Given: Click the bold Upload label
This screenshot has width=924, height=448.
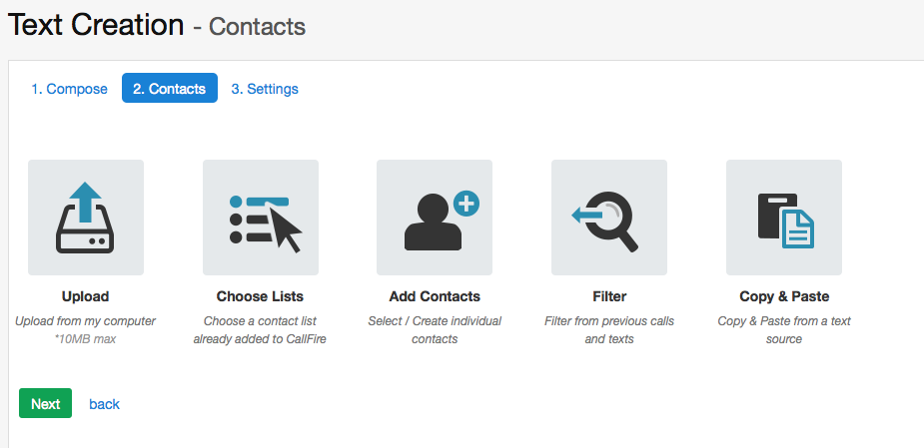Looking at the screenshot, I should 85,296.
